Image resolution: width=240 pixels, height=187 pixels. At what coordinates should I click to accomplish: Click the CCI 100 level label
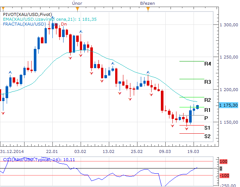coord(224,161)
